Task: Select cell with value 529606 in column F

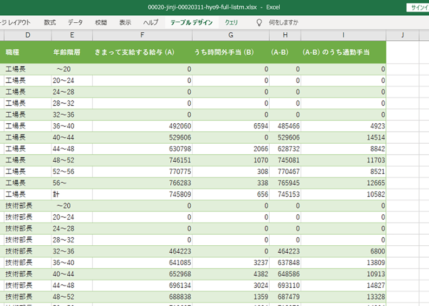Action: pyautogui.click(x=142, y=137)
